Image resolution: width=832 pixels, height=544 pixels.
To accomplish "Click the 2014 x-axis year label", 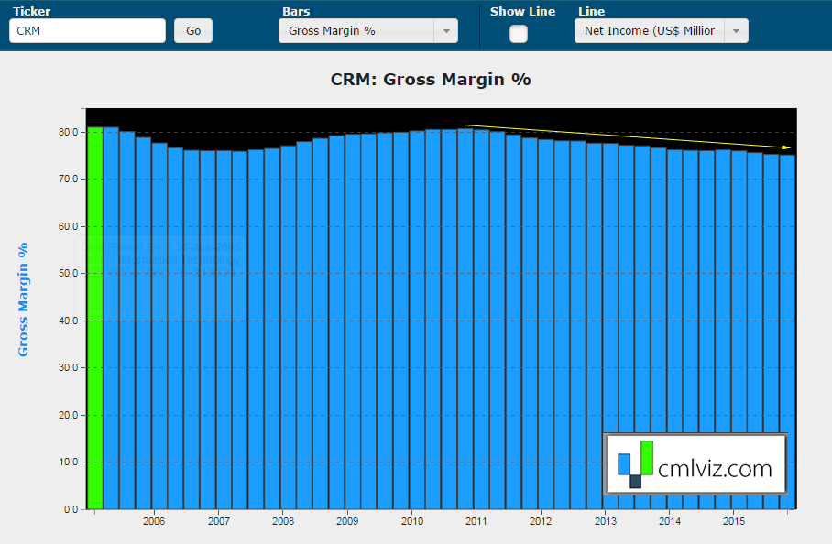I will pos(670,521).
